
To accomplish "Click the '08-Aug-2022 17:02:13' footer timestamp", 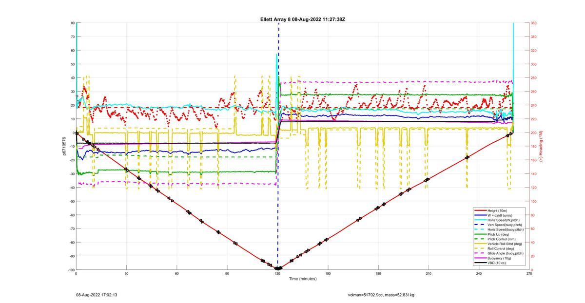I will (x=97, y=295).
